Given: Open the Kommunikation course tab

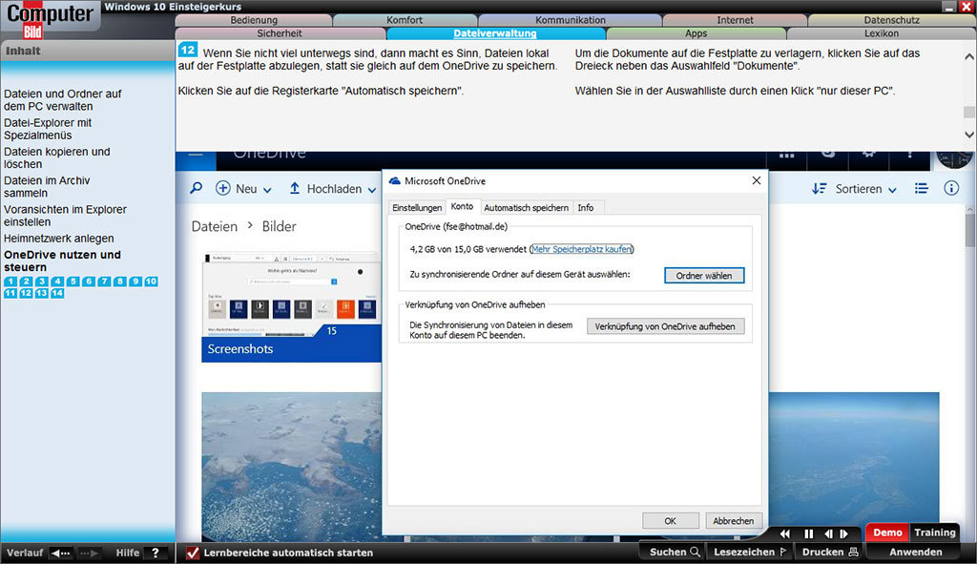Looking at the screenshot, I should click(571, 20).
